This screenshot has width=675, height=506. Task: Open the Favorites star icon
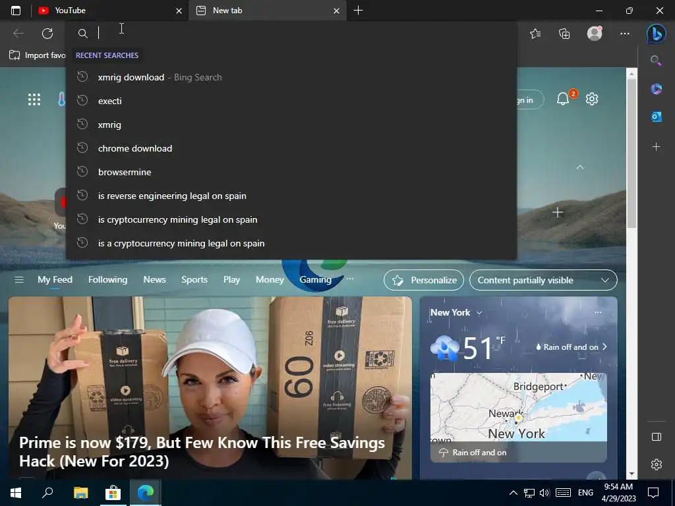click(x=535, y=33)
